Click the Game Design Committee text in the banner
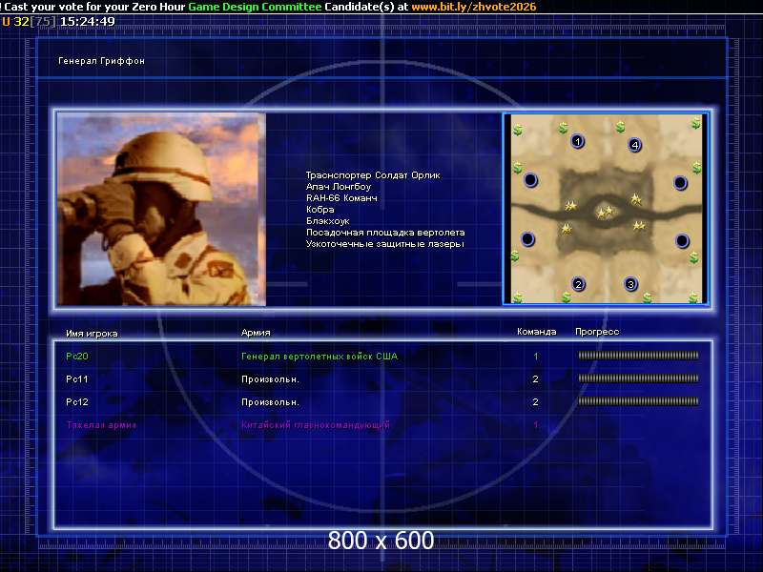The width and height of the screenshot is (763, 572). tap(255, 7)
